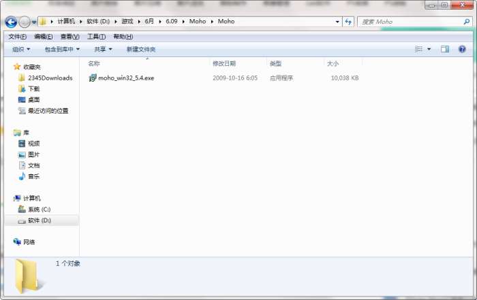Select the first Moho breadcrumb segment
The width and height of the screenshot is (477, 300).
[198, 21]
